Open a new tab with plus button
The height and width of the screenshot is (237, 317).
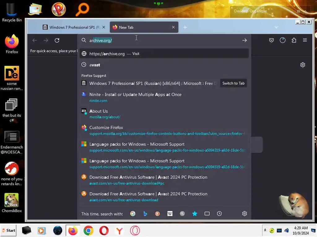(185, 27)
